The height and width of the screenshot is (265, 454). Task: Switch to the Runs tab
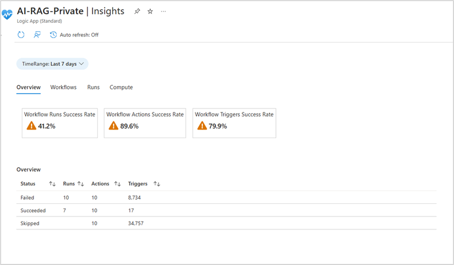pyautogui.click(x=93, y=87)
